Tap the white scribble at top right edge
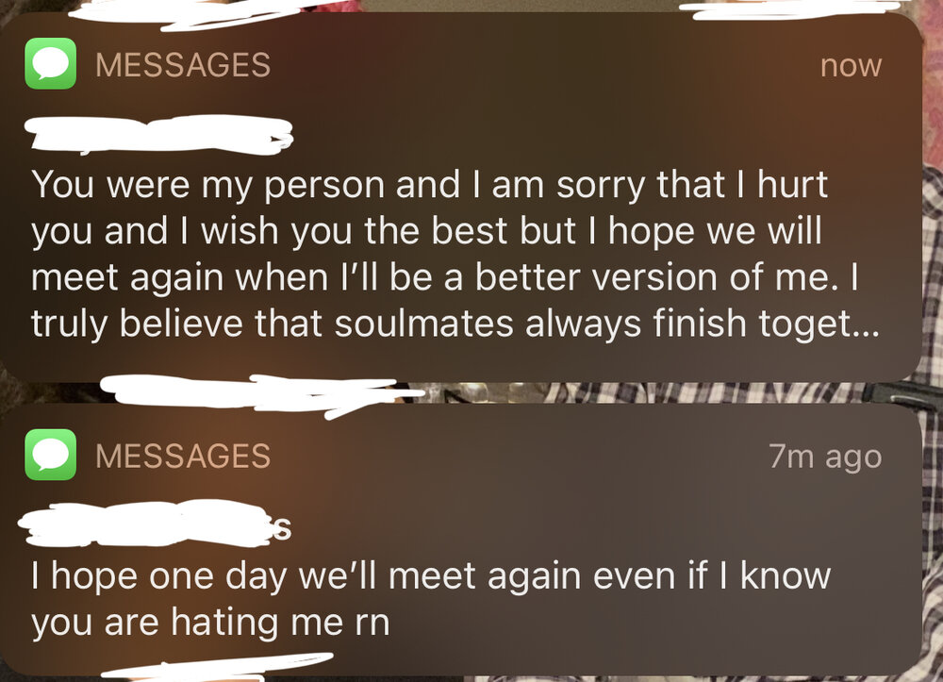Screen dimensions: 943x682 coord(789,9)
